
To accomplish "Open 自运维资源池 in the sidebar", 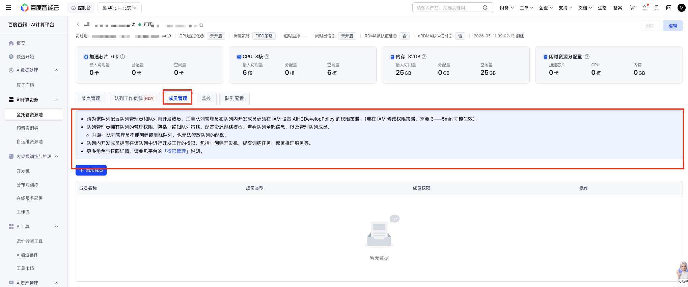I will (x=30, y=141).
